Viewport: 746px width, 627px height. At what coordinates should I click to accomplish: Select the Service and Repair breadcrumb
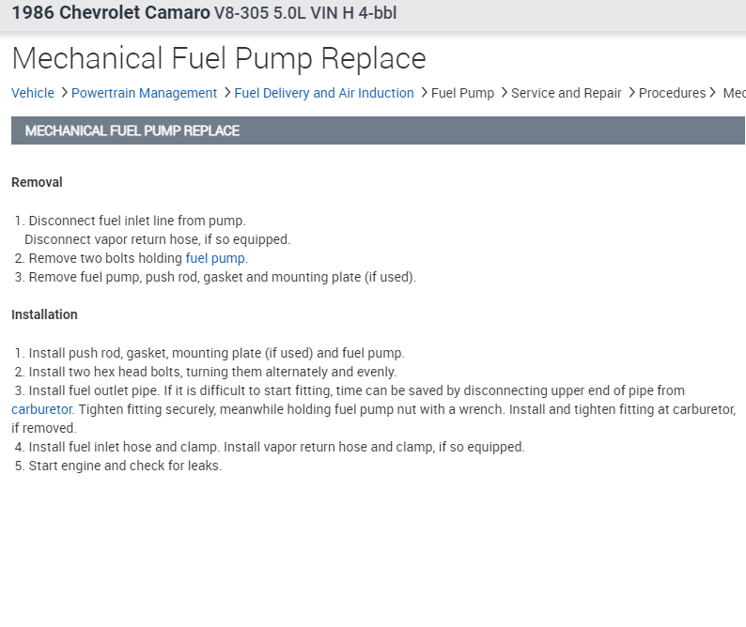(567, 93)
